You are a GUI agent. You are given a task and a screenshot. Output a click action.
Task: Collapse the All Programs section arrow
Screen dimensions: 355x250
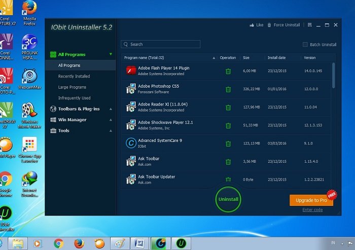pos(111,54)
